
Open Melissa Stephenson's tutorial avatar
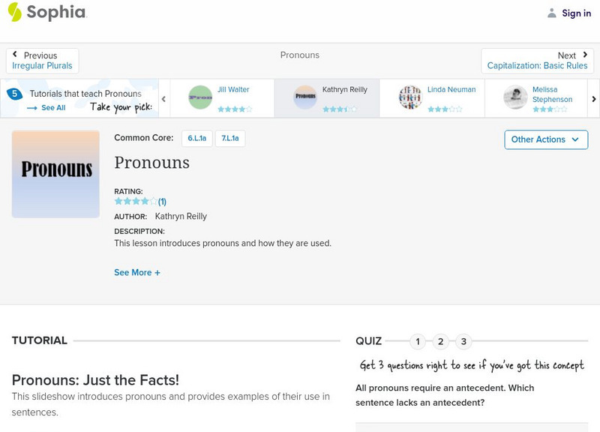(515, 97)
